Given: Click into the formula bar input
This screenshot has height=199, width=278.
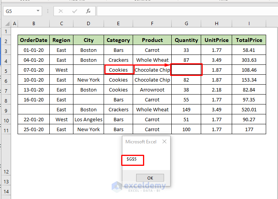Looking at the screenshot, I should 187,11.
